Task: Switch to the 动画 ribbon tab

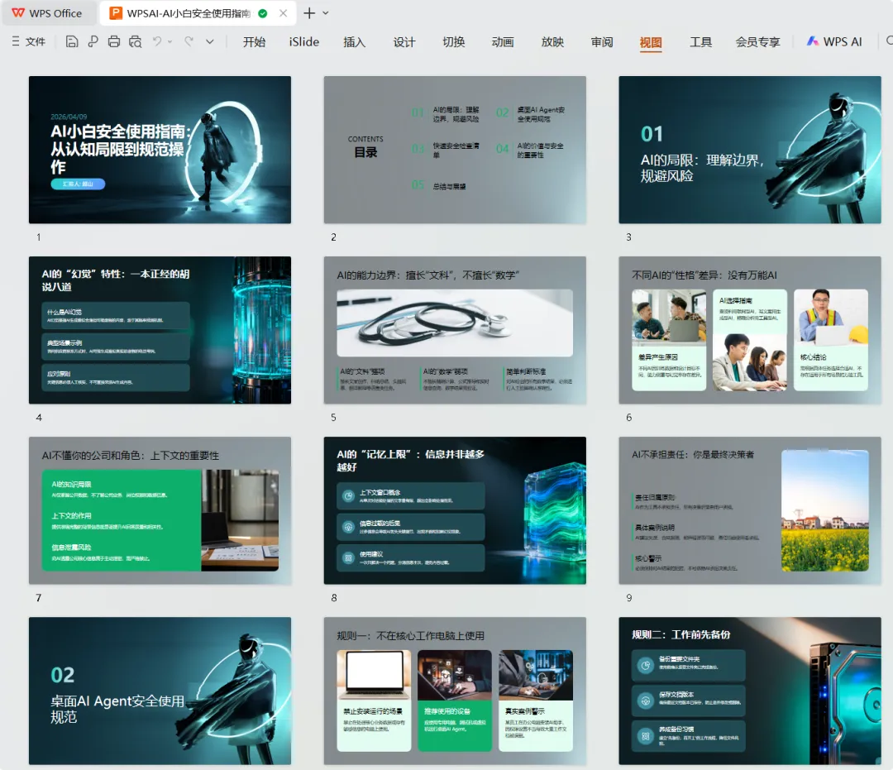Action: 503,41
